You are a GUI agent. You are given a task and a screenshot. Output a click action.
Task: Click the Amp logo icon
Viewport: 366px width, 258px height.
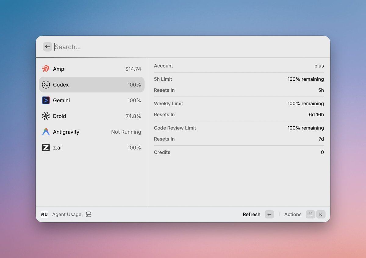point(46,69)
